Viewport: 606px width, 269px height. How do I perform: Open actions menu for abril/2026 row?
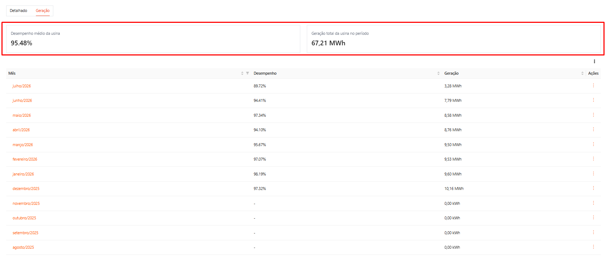(x=593, y=129)
